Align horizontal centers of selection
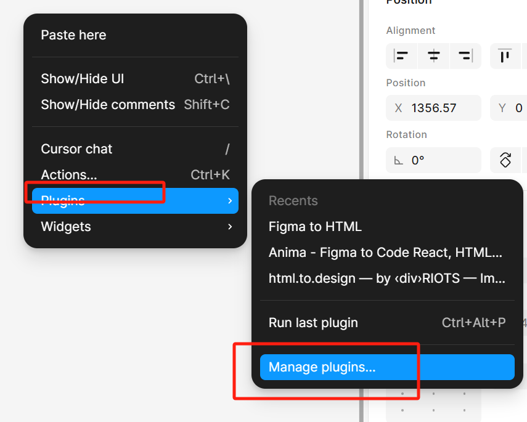The image size is (527, 422). (x=434, y=56)
